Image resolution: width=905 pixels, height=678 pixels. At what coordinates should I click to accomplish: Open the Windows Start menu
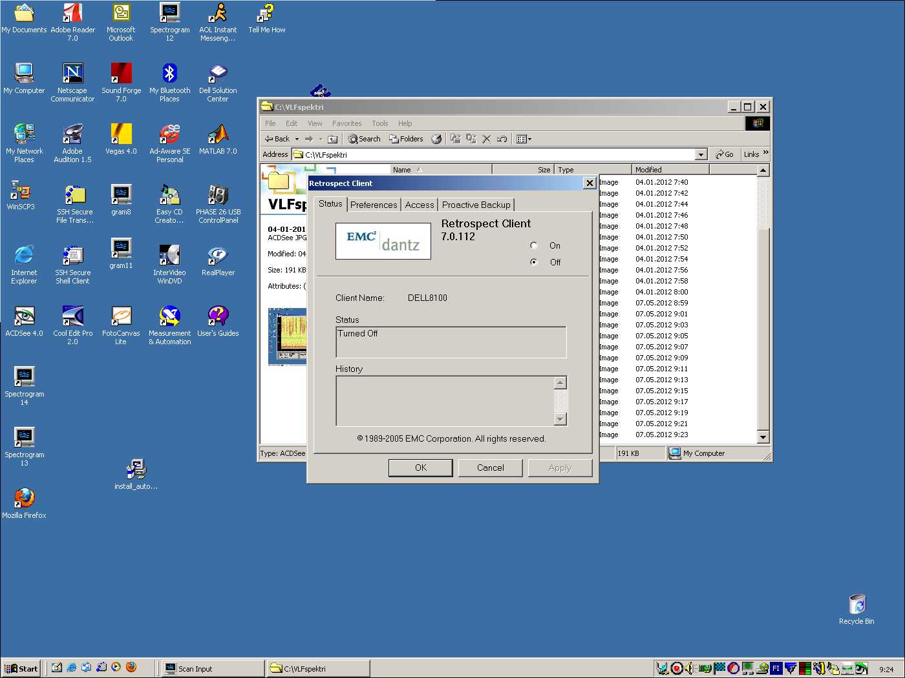(21, 668)
